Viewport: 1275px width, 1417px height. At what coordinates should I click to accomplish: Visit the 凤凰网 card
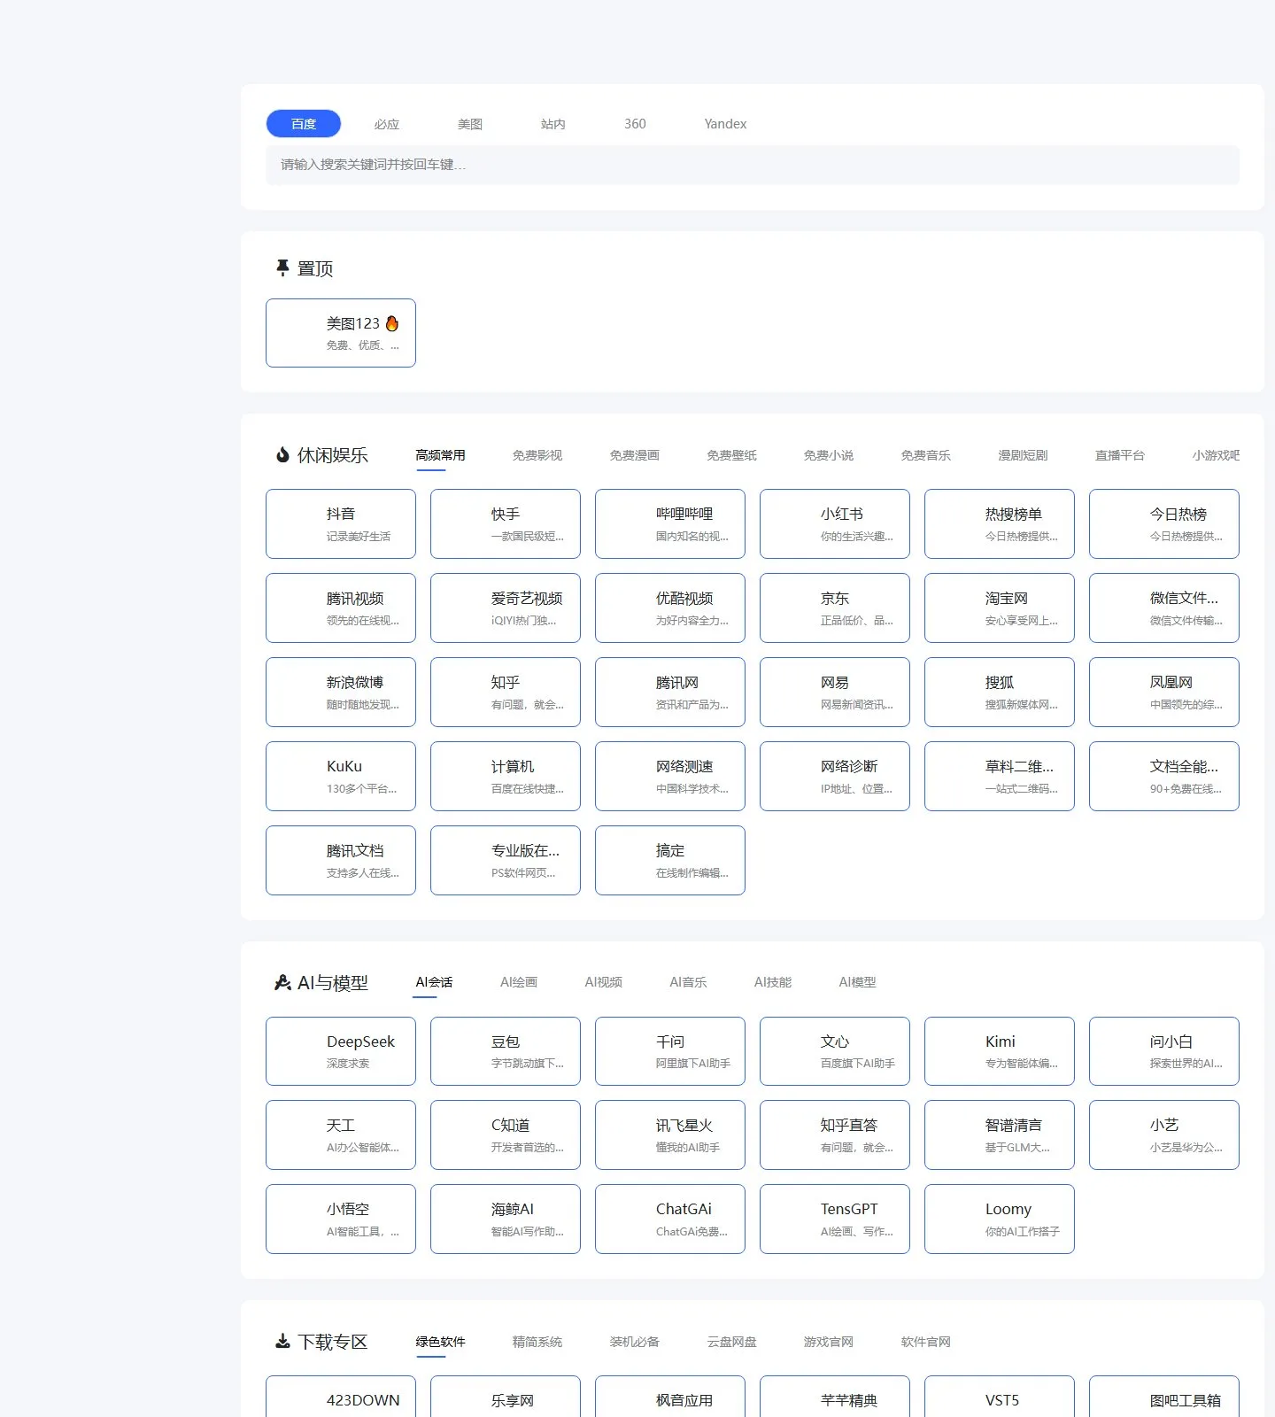tap(1164, 692)
